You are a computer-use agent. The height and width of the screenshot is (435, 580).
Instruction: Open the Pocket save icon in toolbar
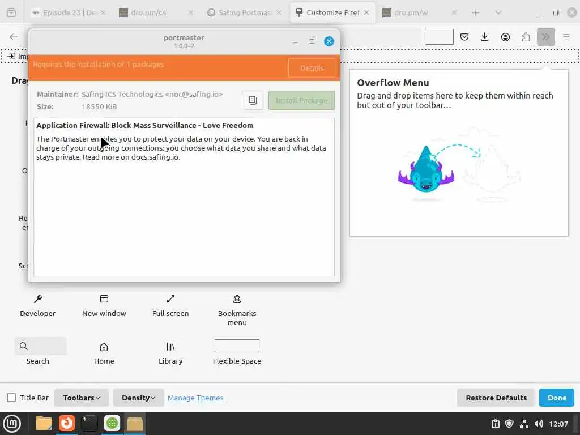[464, 37]
